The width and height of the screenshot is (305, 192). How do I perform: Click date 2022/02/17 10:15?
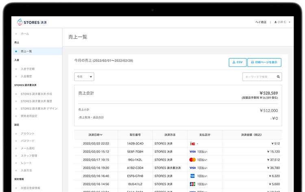pos(96,160)
